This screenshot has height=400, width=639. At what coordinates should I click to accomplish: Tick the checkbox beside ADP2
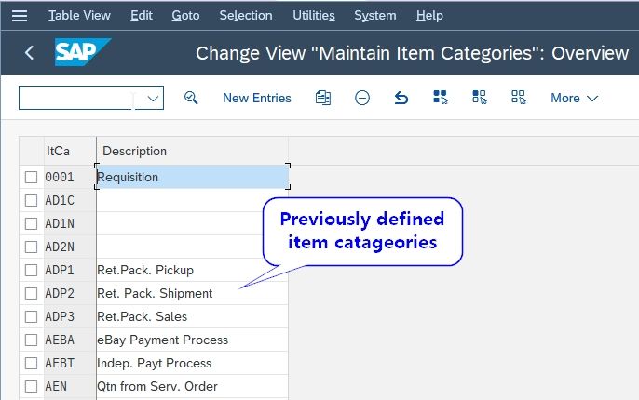(31, 293)
